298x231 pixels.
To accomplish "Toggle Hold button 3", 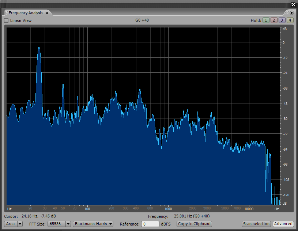I will (x=282, y=20).
